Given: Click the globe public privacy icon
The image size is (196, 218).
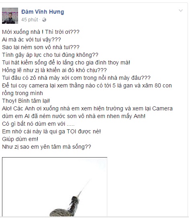Looking at the screenshot, I should [x=44, y=20].
